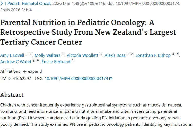Click the chevron before journal name

tap(2, 4)
